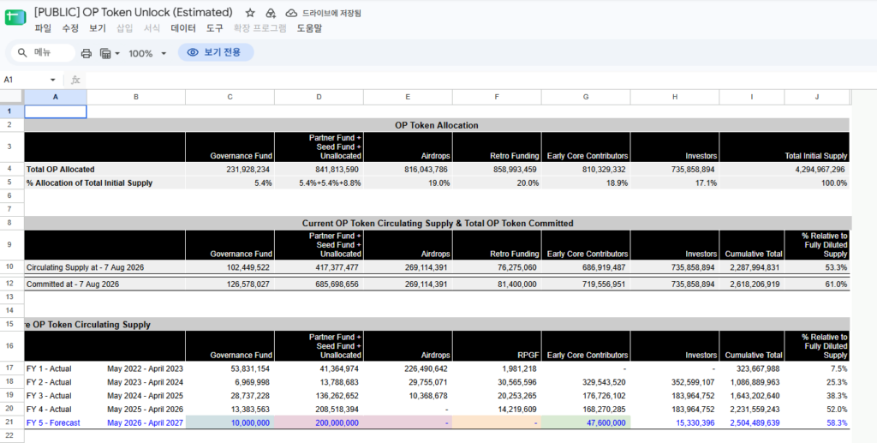
Task: Click the menu search magnifier icon
Action: pos(22,52)
